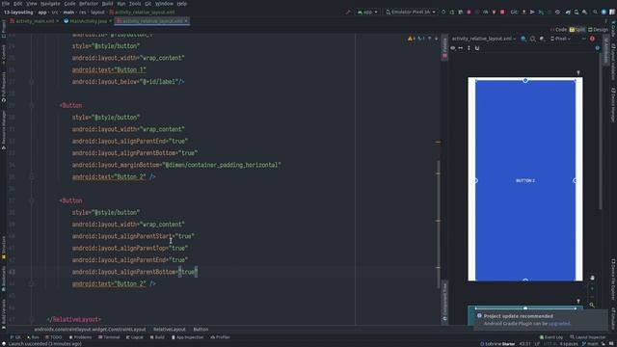This screenshot has width=617, height=347.
Task: Open the upgraded link in notification
Action: tap(559, 324)
